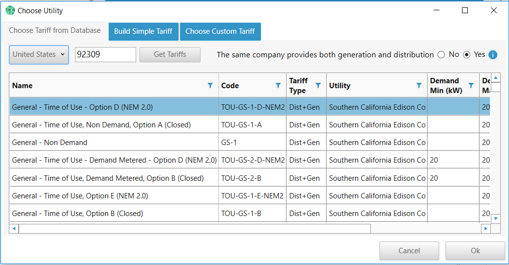The height and width of the screenshot is (265, 509).
Task: Click the Get Tariffs button
Action: (170, 54)
